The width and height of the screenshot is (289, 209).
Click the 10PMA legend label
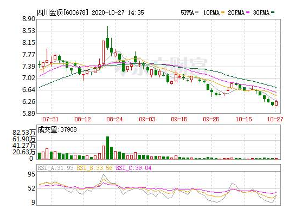pos(211,12)
